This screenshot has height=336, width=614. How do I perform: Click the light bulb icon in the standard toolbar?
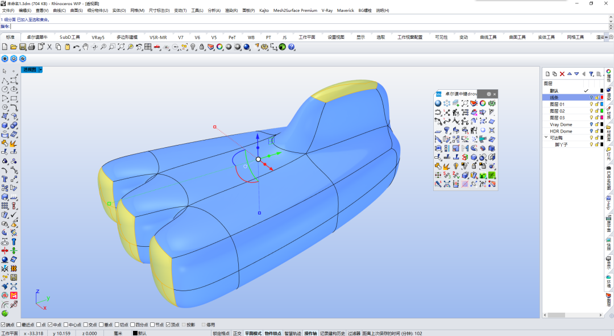pyautogui.click(x=193, y=47)
